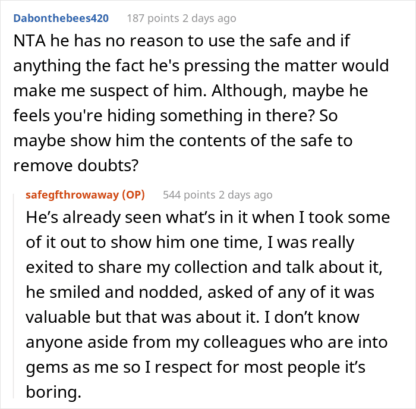Collapse the reply thread using vertical line
Image resolution: width=416 pixels, height=409 pixels.
[14, 296]
